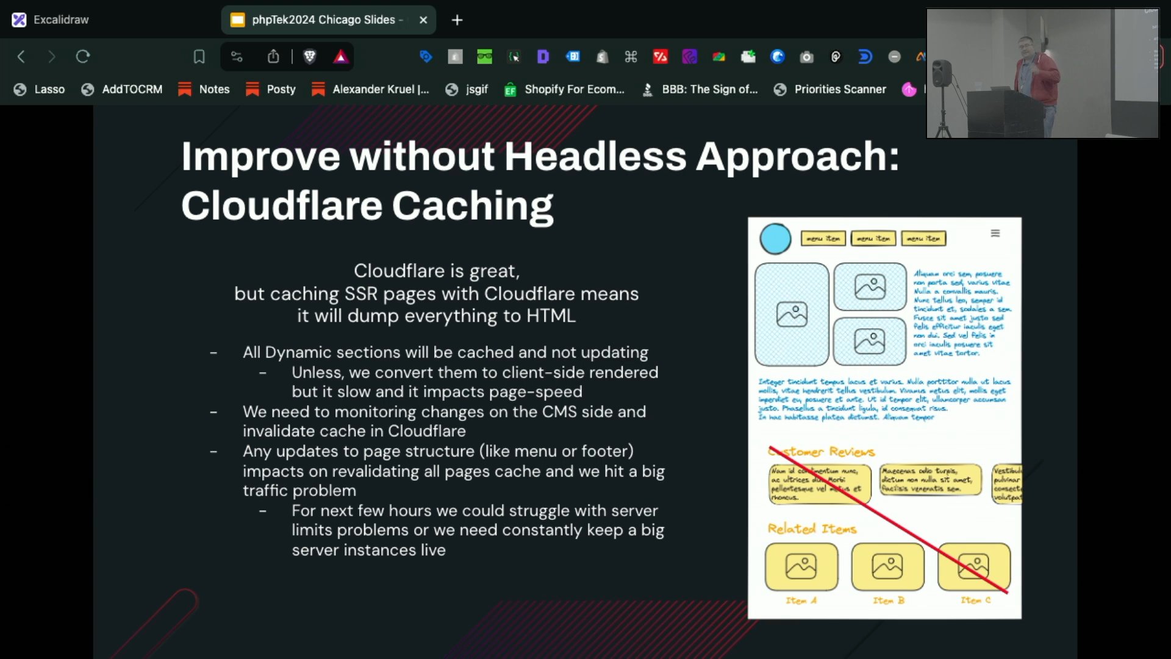Screen dimensions: 1171x659
Task: Open the ear-shaped extension icon
Action: point(836,57)
